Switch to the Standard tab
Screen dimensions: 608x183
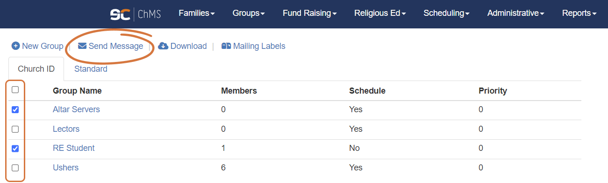pyautogui.click(x=91, y=69)
